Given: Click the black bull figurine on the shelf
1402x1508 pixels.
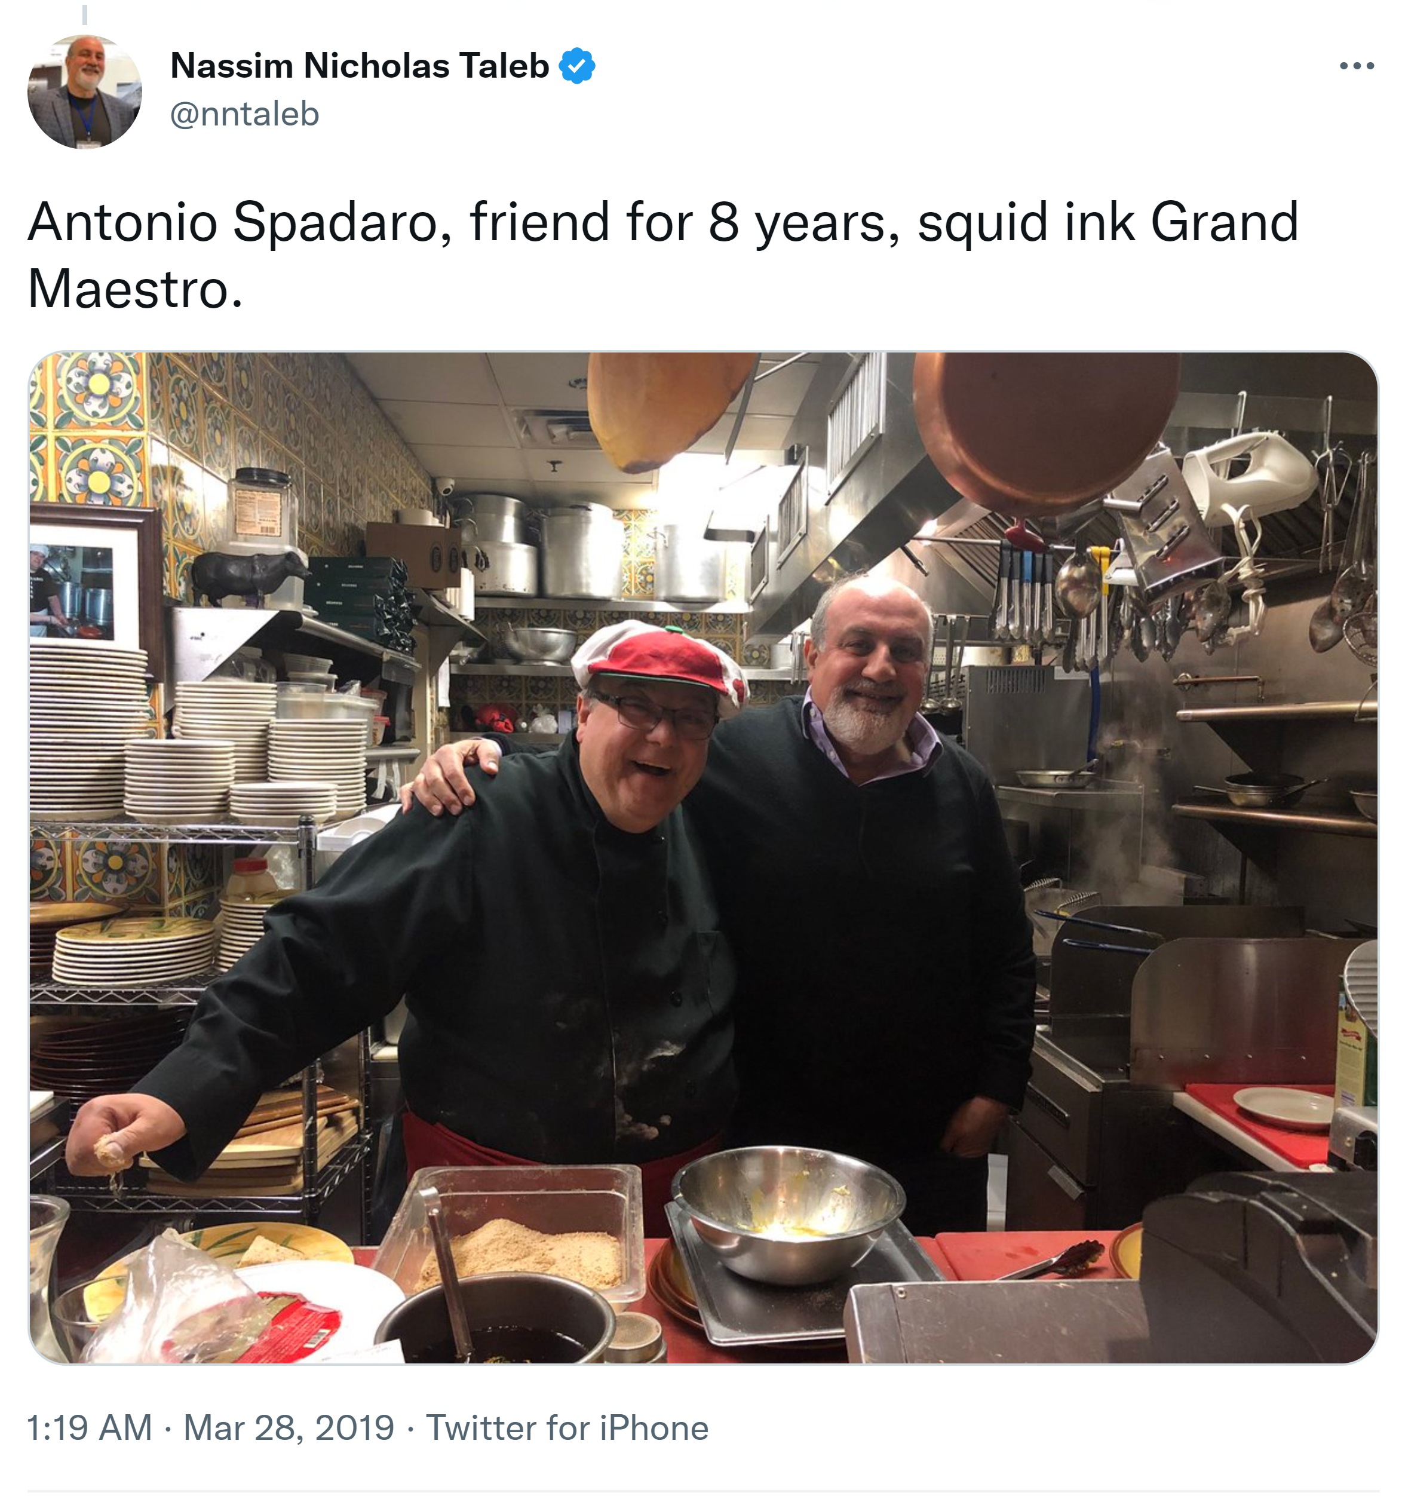Looking at the screenshot, I should click(x=244, y=574).
